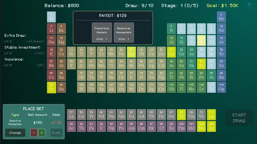This screenshot has height=144, width=257.
Task: Click the Insurance upgrade
Action: [x=14, y=59]
